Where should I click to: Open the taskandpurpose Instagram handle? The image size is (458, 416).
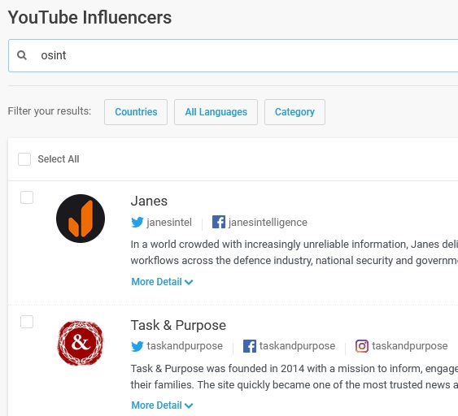pos(410,346)
